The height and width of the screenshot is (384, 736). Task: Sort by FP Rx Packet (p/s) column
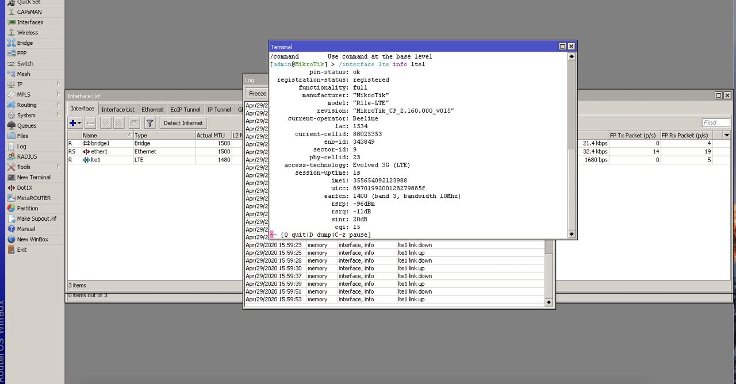[687, 136]
